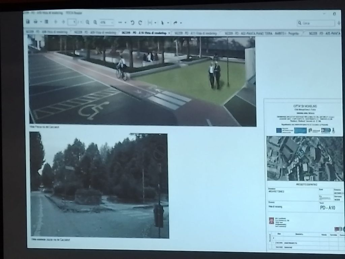Select the text selection tool icon

[x=150, y=23]
